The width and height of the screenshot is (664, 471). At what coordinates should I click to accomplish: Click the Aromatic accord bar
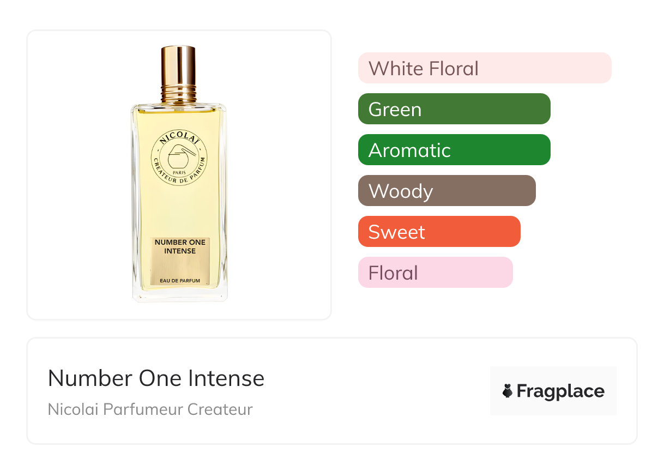click(454, 150)
